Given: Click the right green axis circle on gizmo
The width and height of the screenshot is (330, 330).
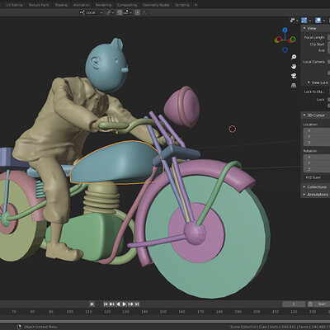Looking at the screenshot, I should pyautogui.click(x=293, y=40).
